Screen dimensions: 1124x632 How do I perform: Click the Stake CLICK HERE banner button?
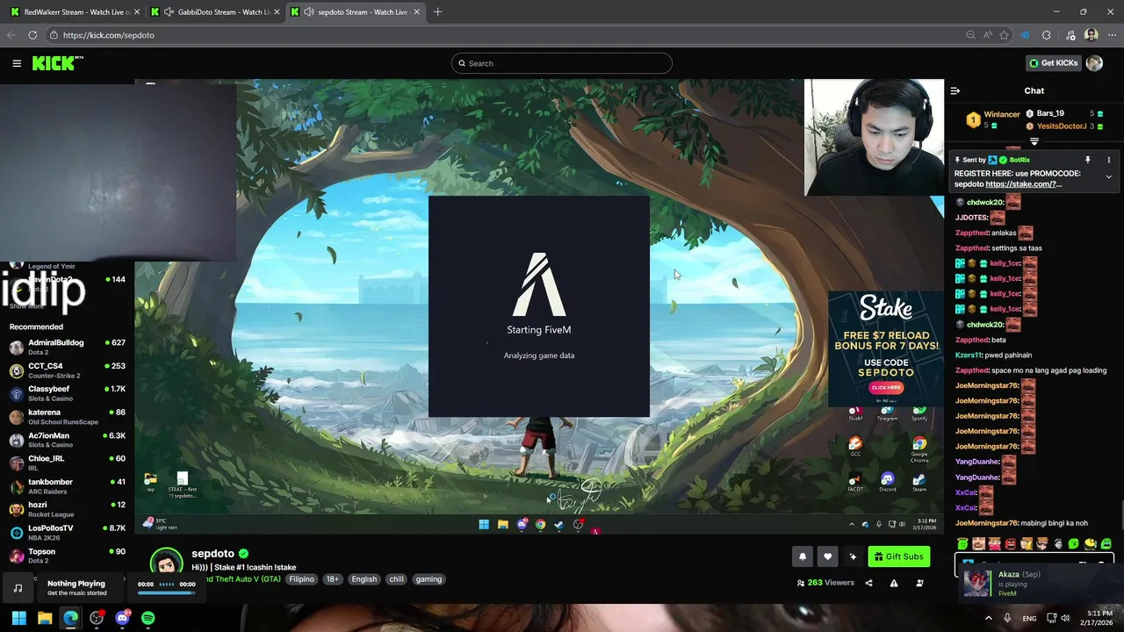[886, 387]
